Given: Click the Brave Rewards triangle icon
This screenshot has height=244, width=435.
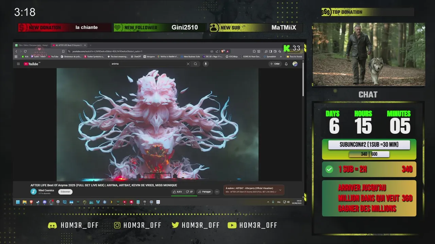Looking at the screenshot, I should pos(227,51).
